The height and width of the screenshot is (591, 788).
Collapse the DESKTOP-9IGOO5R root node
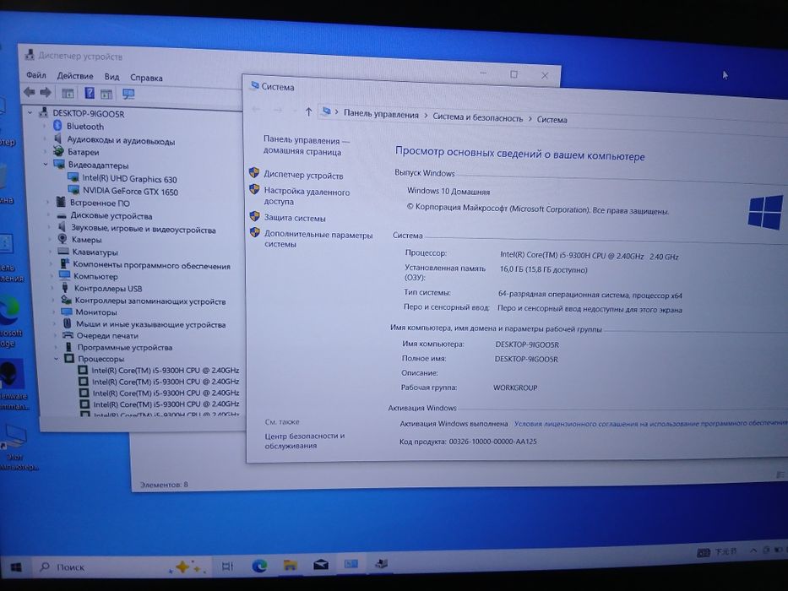pyautogui.click(x=30, y=113)
